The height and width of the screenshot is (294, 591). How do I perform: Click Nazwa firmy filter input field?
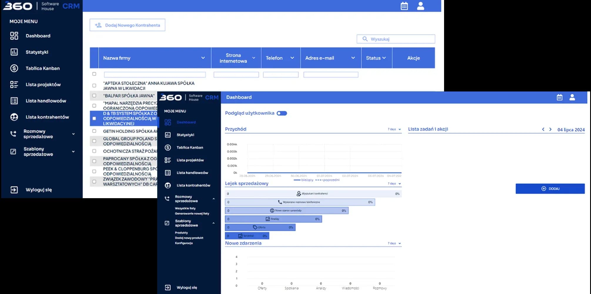pyautogui.click(x=155, y=75)
